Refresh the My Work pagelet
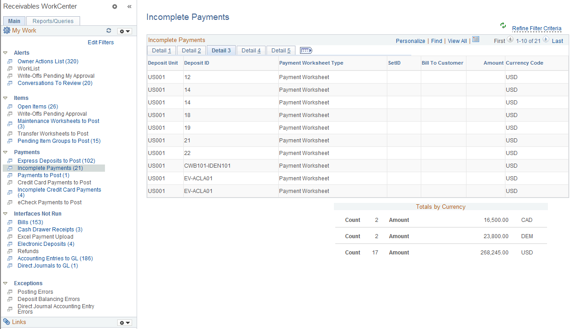 tap(109, 30)
